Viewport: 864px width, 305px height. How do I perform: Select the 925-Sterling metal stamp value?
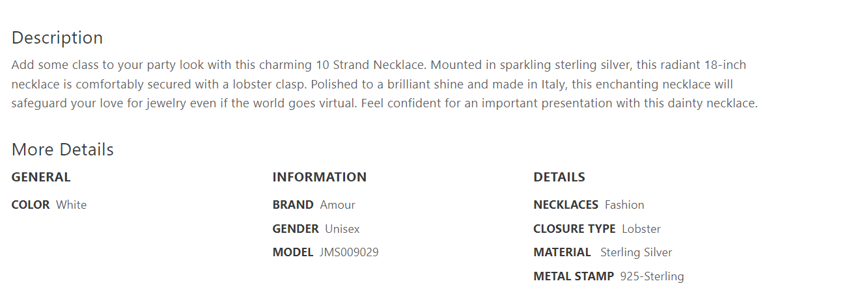[x=651, y=276]
